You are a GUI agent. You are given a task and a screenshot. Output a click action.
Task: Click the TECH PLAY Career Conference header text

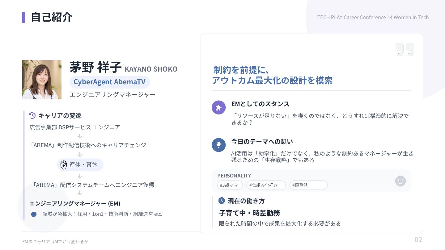[373, 17]
